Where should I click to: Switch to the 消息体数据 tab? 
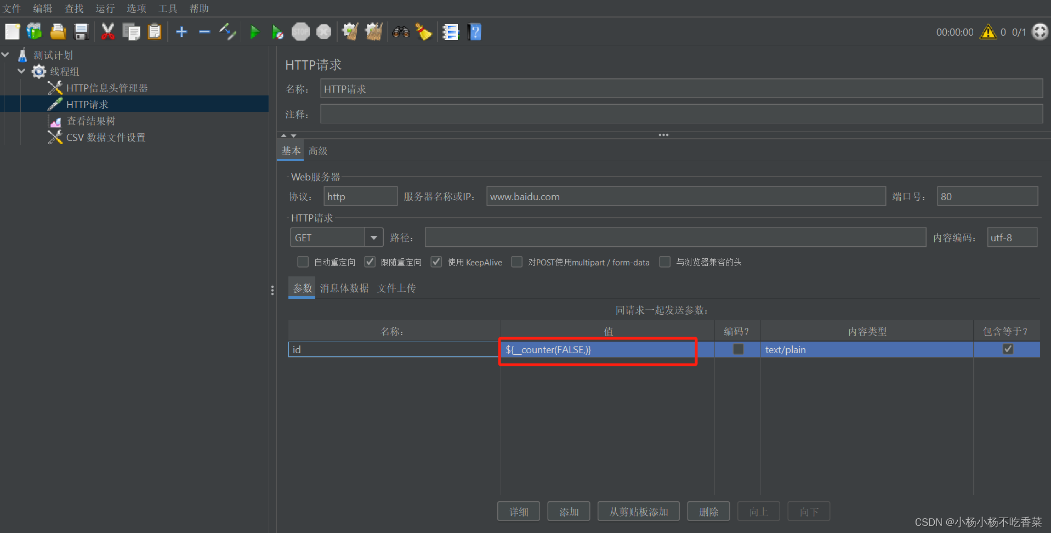point(344,288)
